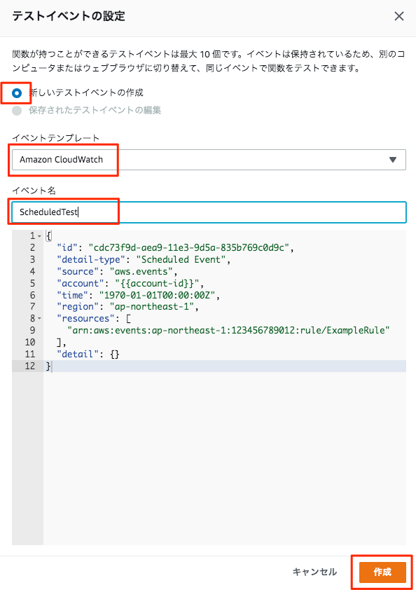This screenshot has width=416, height=590.
Task: Click the キャンセル cancel button
Action: pyautogui.click(x=314, y=572)
